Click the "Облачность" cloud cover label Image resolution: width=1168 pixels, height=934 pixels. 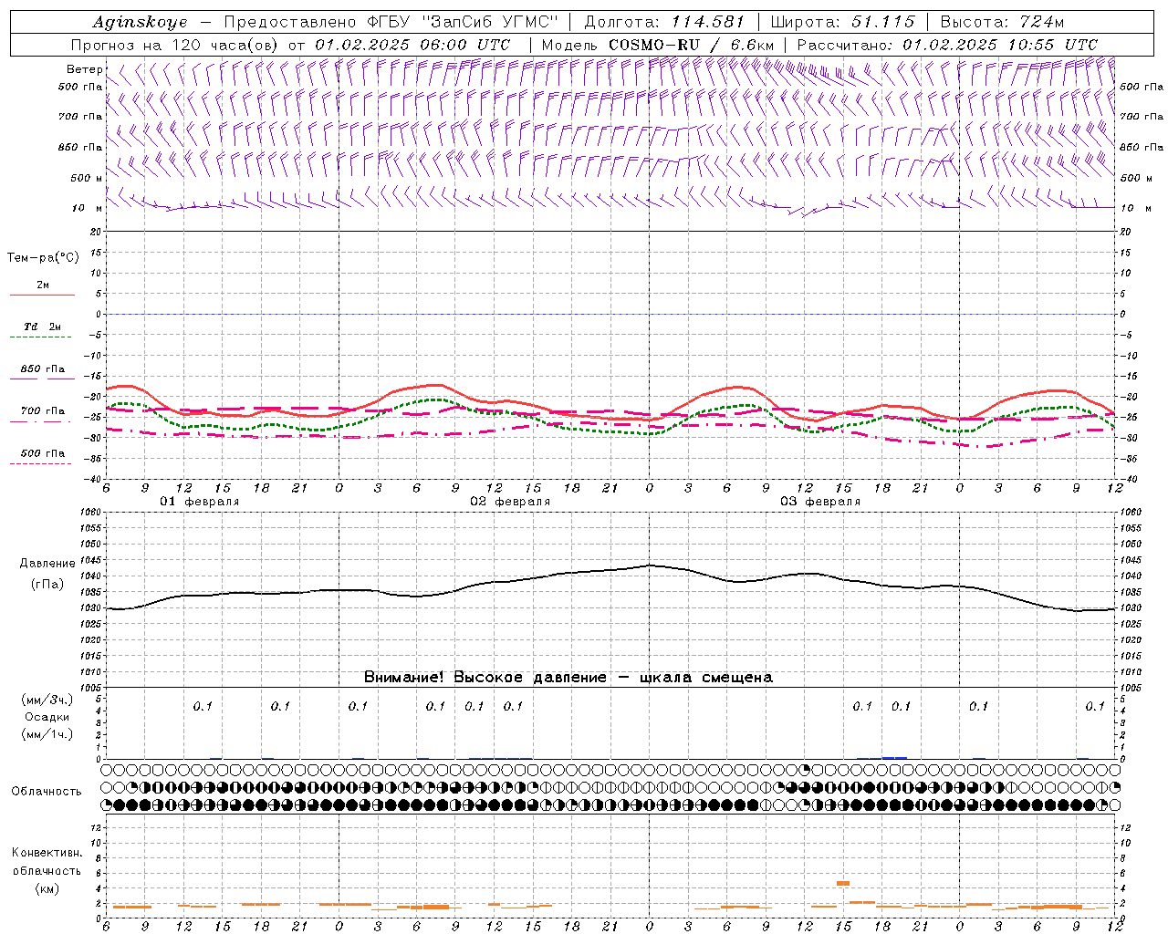tap(47, 792)
